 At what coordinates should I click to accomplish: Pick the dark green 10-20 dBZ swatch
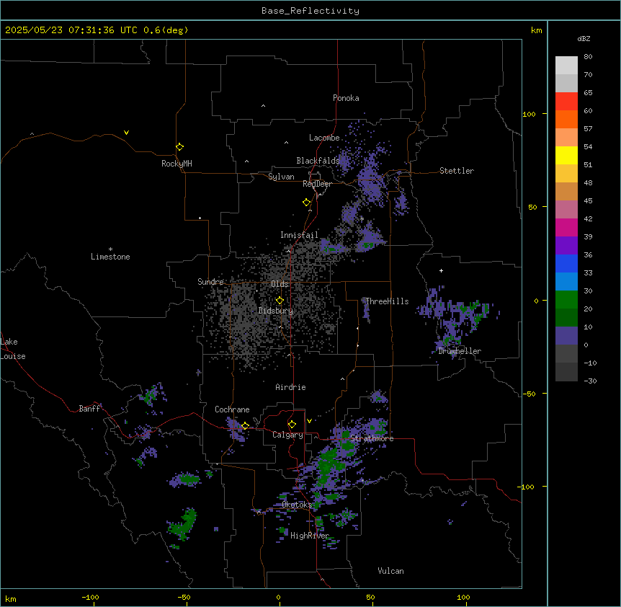point(566,318)
